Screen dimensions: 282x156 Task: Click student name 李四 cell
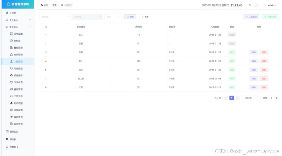click(81, 52)
